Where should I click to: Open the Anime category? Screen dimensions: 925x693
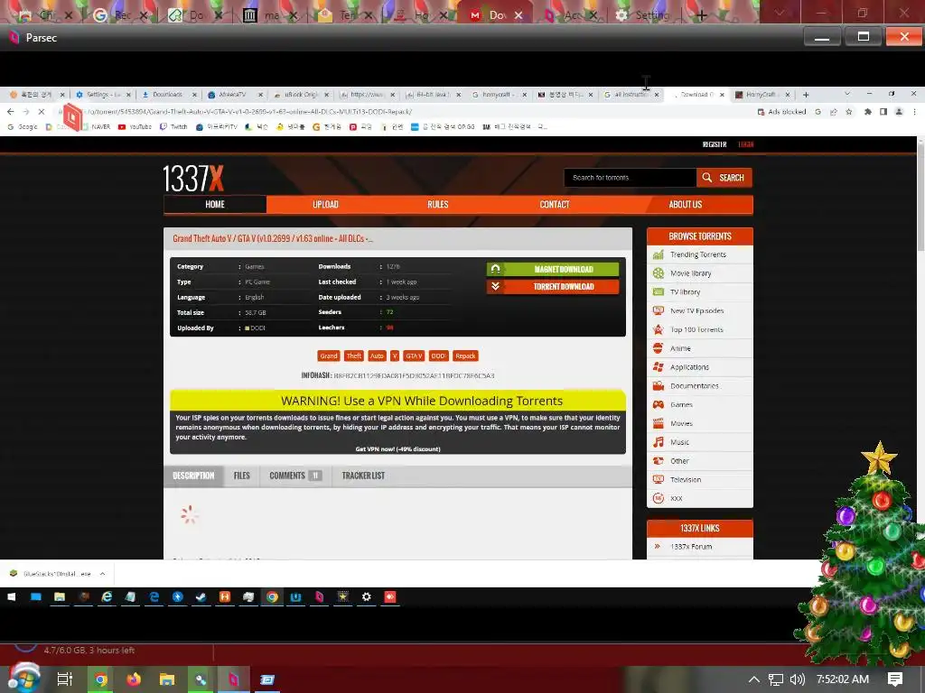(x=680, y=348)
